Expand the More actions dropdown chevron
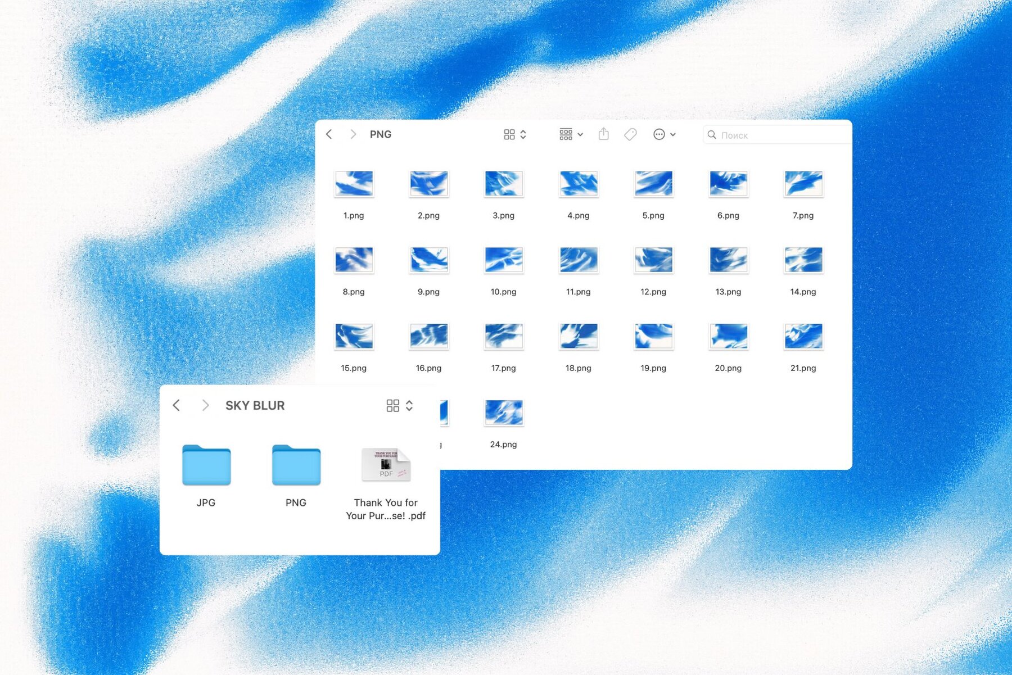The image size is (1012, 675). [x=674, y=134]
